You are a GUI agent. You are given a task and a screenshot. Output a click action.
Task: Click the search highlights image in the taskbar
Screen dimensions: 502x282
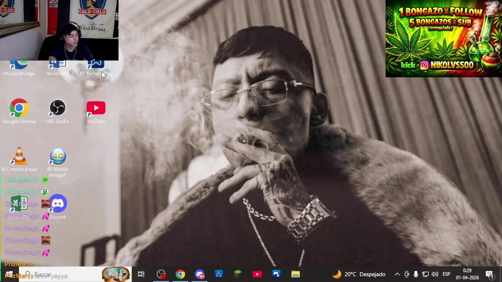click(116, 274)
